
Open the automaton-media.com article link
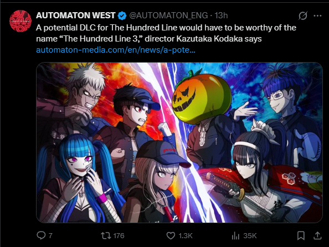coord(116,50)
